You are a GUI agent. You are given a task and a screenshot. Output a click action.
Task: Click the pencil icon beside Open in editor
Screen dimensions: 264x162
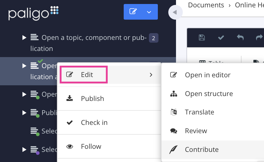174,75
